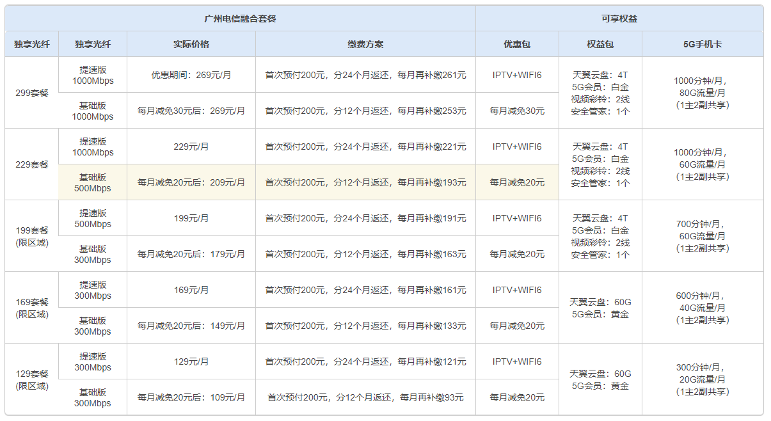771x421 pixels.
Task: Click the 169元/月 price cell
Action: coord(191,290)
